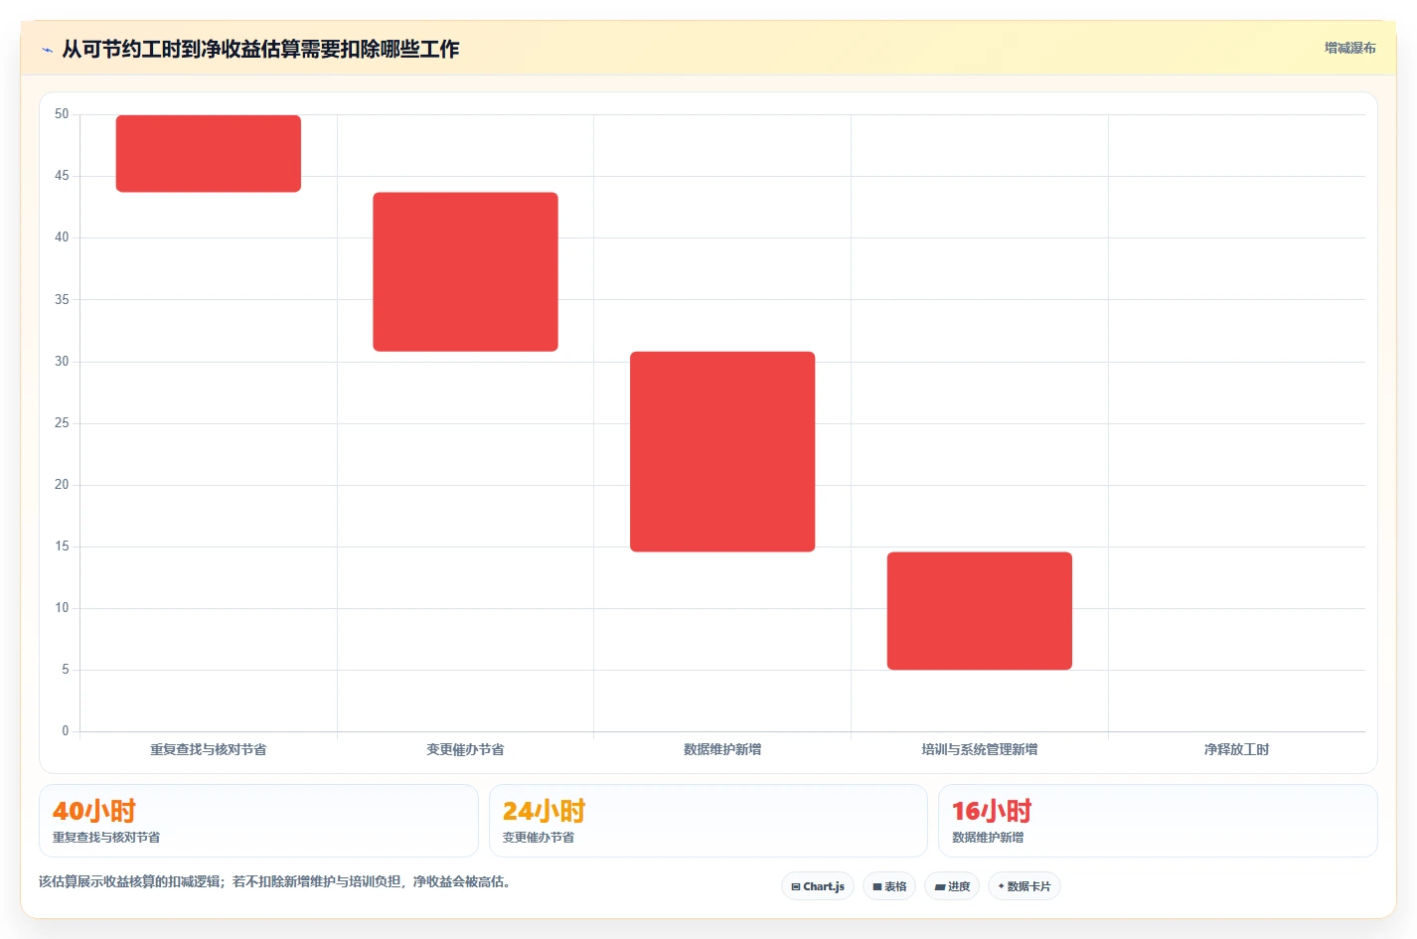Click the 增减瀑布 tag in the header

pos(1349,48)
